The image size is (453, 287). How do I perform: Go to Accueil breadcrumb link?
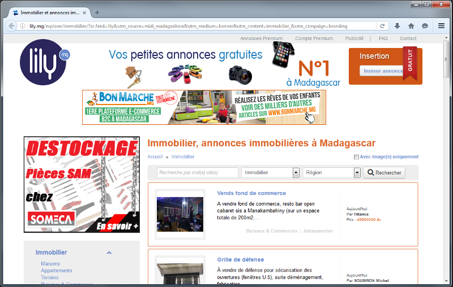[155, 156]
